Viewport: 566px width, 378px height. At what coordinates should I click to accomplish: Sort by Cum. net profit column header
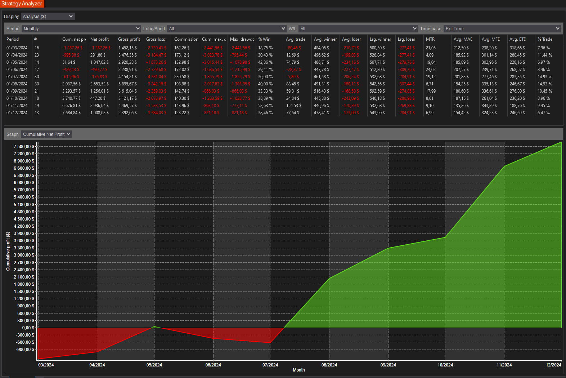click(x=74, y=39)
